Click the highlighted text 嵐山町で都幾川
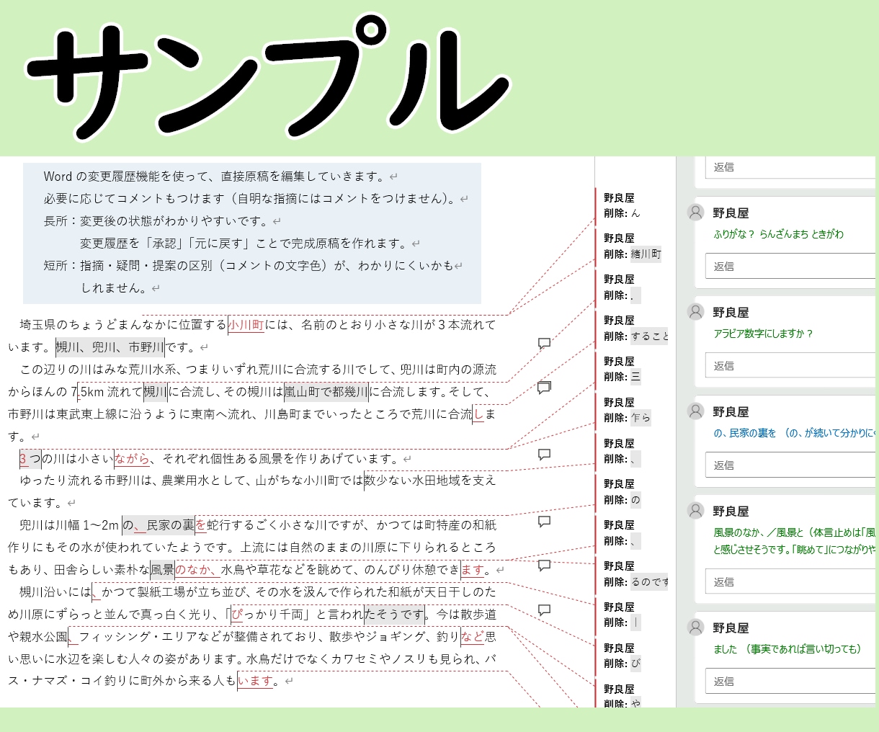This screenshot has width=879, height=732. tap(326, 392)
